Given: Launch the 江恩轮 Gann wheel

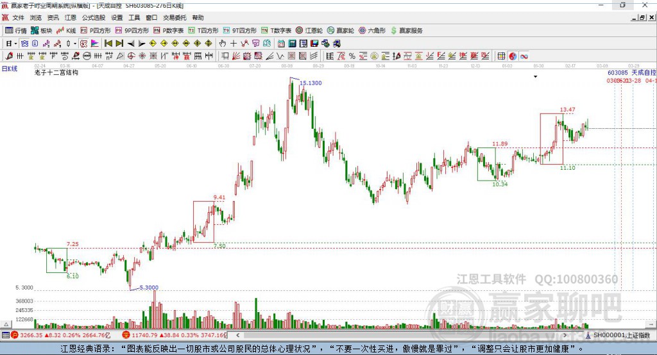Looking at the screenshot, I should [309, 31].
